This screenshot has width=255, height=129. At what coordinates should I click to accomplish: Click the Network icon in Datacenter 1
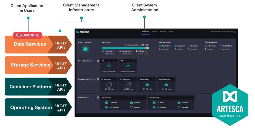point(131,107)
